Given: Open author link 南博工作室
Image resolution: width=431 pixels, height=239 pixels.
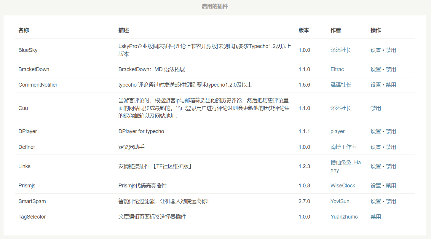Looking at the screenshot, I should [344, 147].
